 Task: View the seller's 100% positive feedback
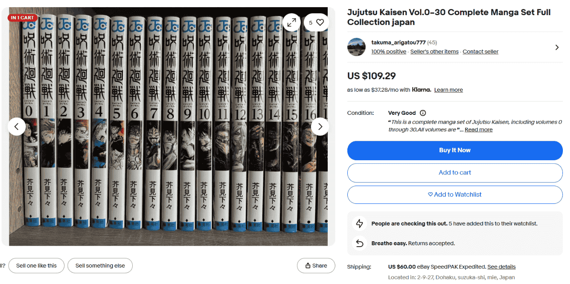(x=388, y=52)
